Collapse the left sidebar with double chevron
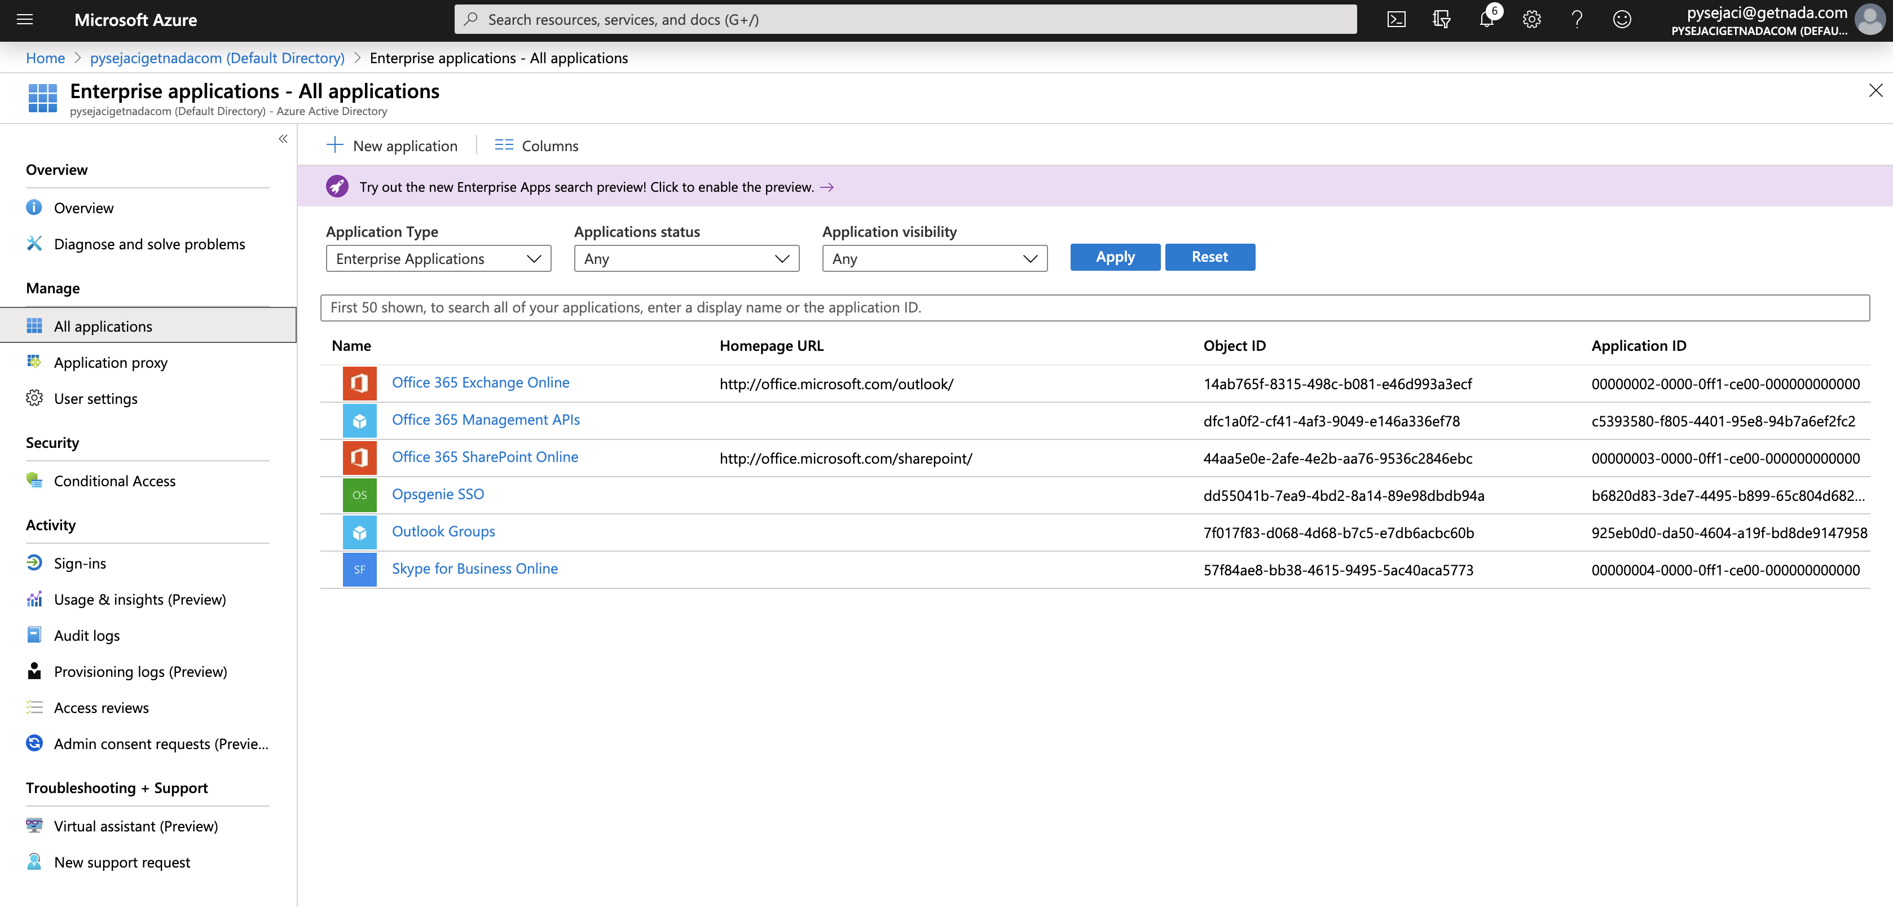This screenshot has height=907, width=1893. coord(283,139)
